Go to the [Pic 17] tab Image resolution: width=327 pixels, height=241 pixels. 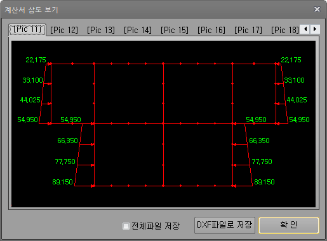tap(248, 30)
